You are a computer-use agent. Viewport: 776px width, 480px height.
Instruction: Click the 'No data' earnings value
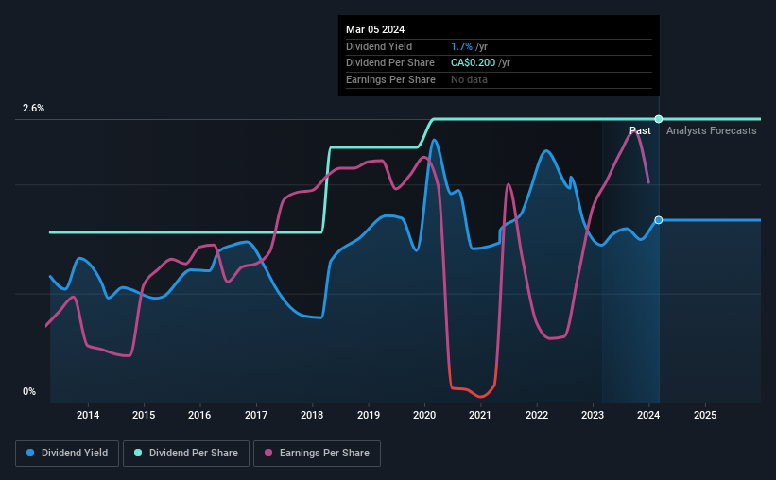(x=469, y=79)
